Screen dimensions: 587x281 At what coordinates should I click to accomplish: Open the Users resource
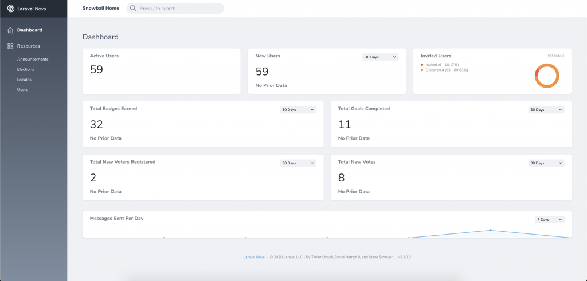pos(22,90)
